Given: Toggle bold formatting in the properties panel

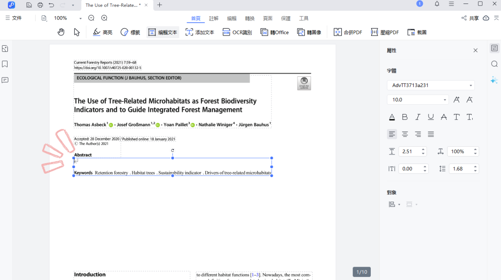Looking at the screenshot, I should (x=405, y=117).
